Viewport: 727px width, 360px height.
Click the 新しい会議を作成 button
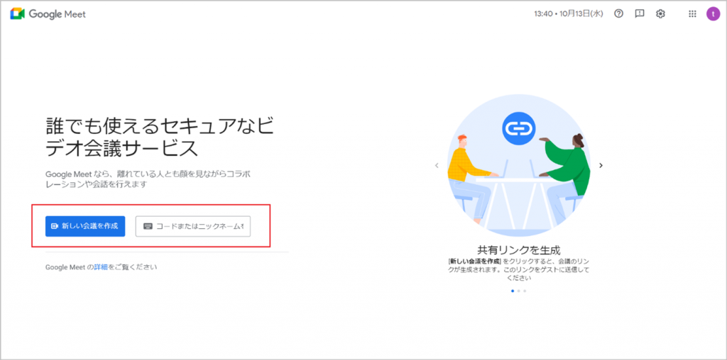pos(85,226)
